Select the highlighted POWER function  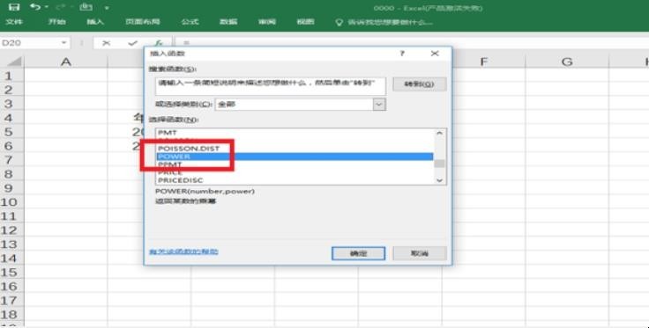(295, 157)
